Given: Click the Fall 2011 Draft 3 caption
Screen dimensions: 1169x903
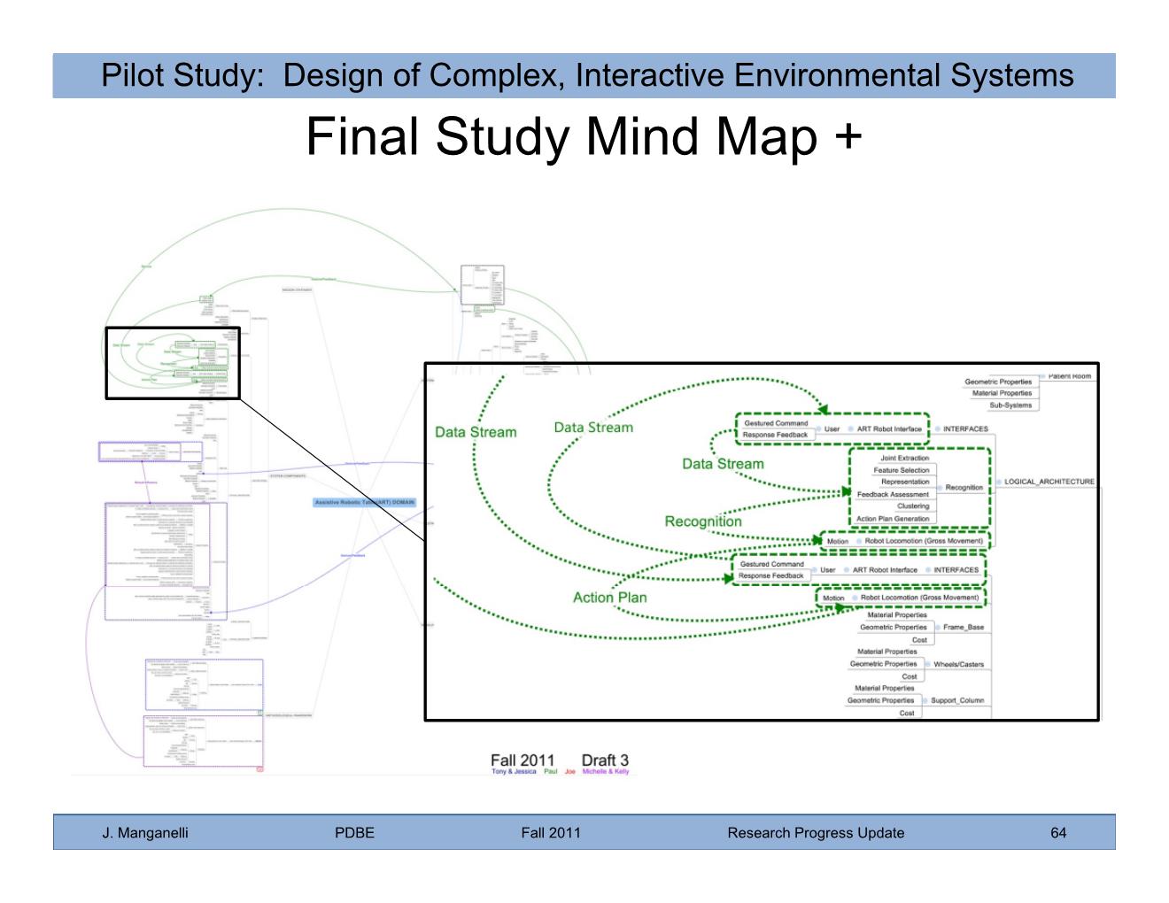Looking at the screenshot, I should coord(560,760).
